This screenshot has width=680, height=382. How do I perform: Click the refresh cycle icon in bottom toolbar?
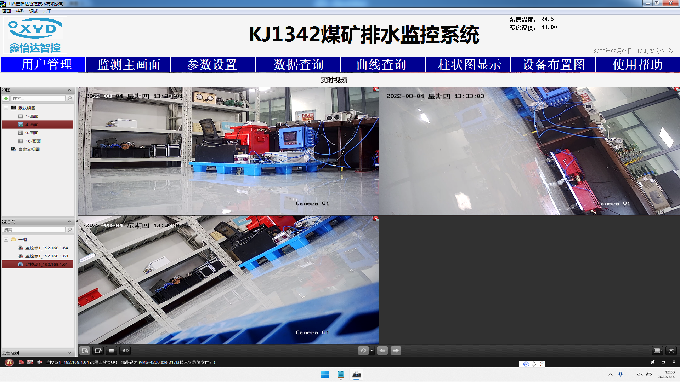[x=363, y=351]
